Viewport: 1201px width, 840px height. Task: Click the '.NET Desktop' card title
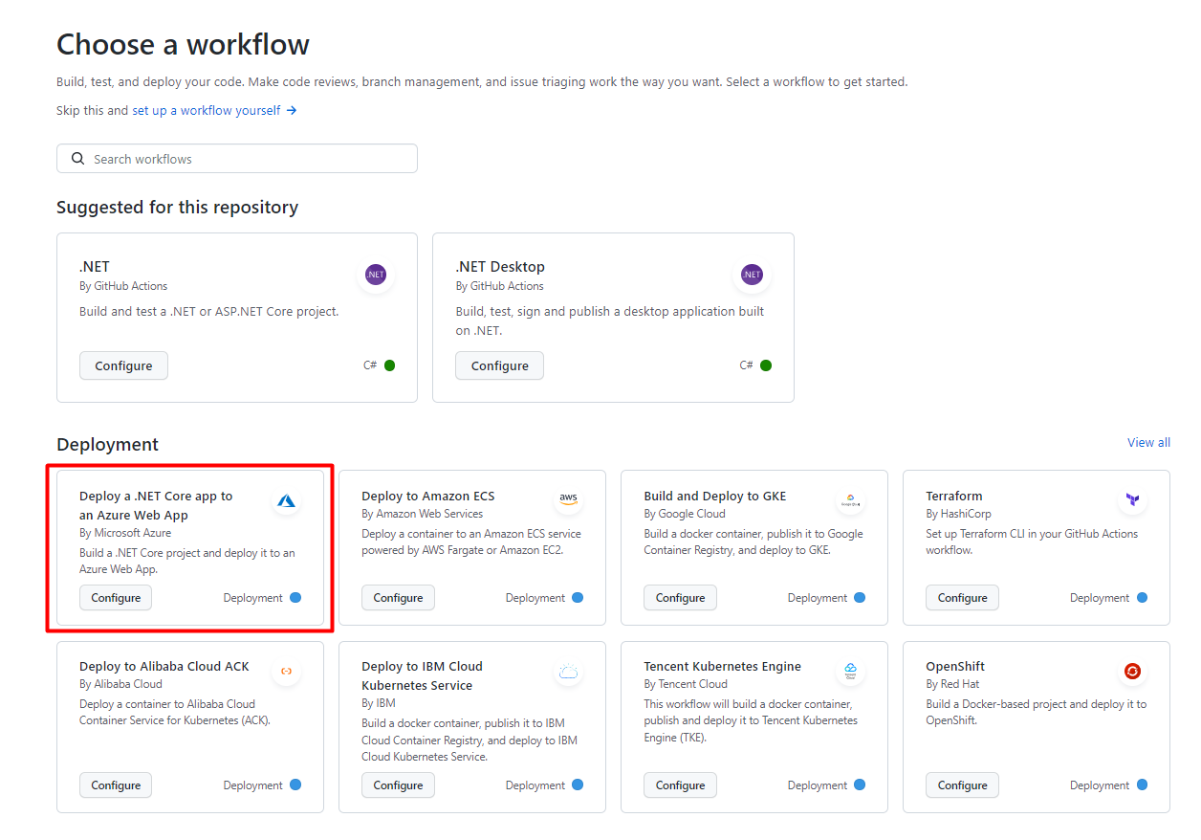tap(500, 267)
